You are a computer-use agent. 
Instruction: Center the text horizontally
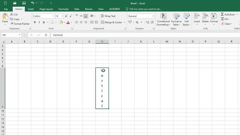81,22
